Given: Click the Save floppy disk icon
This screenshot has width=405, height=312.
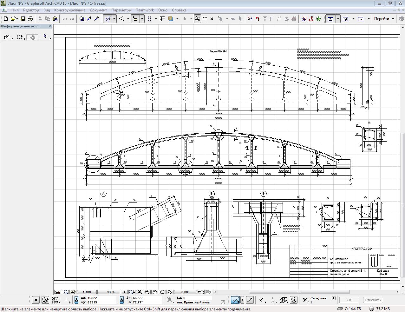Looking at the screenshot, I should pyautogui.click(x=23, y=19).
